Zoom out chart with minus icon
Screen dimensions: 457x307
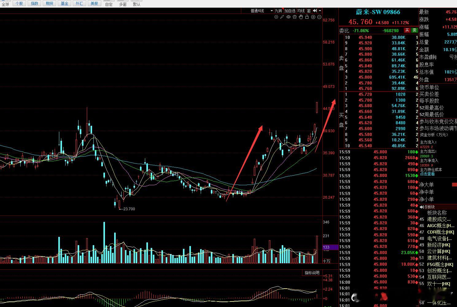[x=319, y=17]
